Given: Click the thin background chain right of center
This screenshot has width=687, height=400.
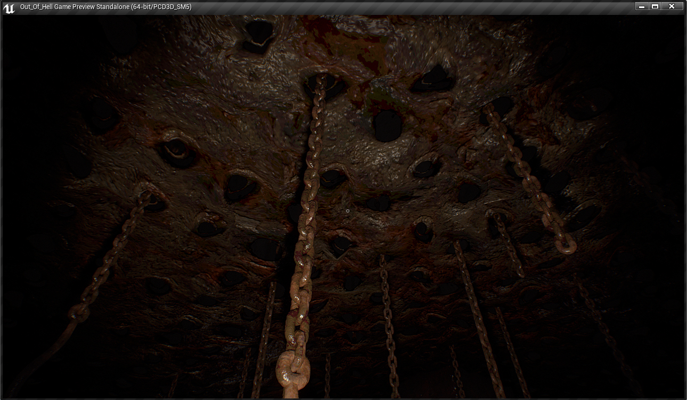Looking at the screenshot, I should [x=389, y=320].
